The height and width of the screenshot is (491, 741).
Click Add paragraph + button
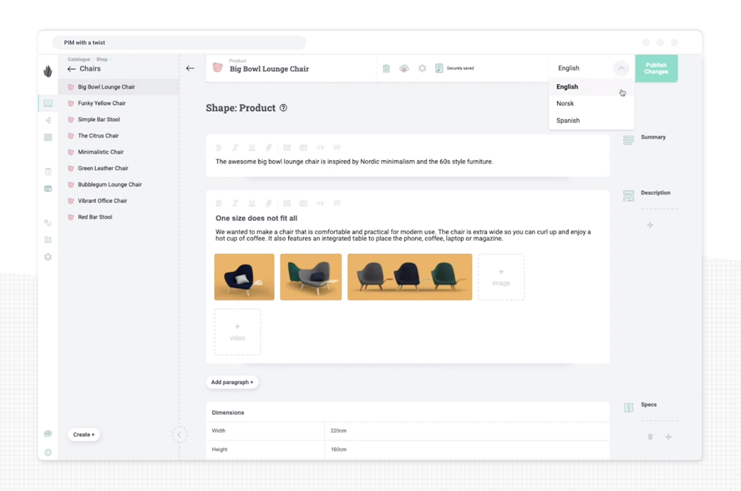pos(232,382)
